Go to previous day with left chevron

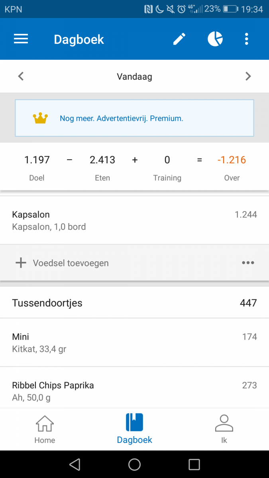21,76
